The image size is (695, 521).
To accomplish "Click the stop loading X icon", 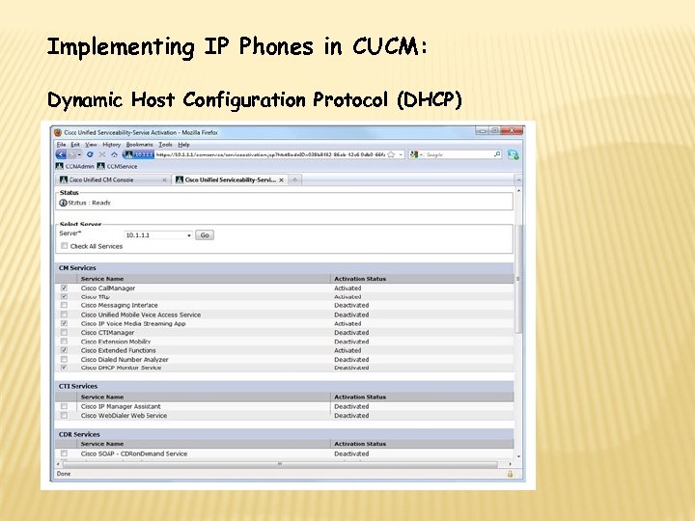I will [x=102, y=154].
